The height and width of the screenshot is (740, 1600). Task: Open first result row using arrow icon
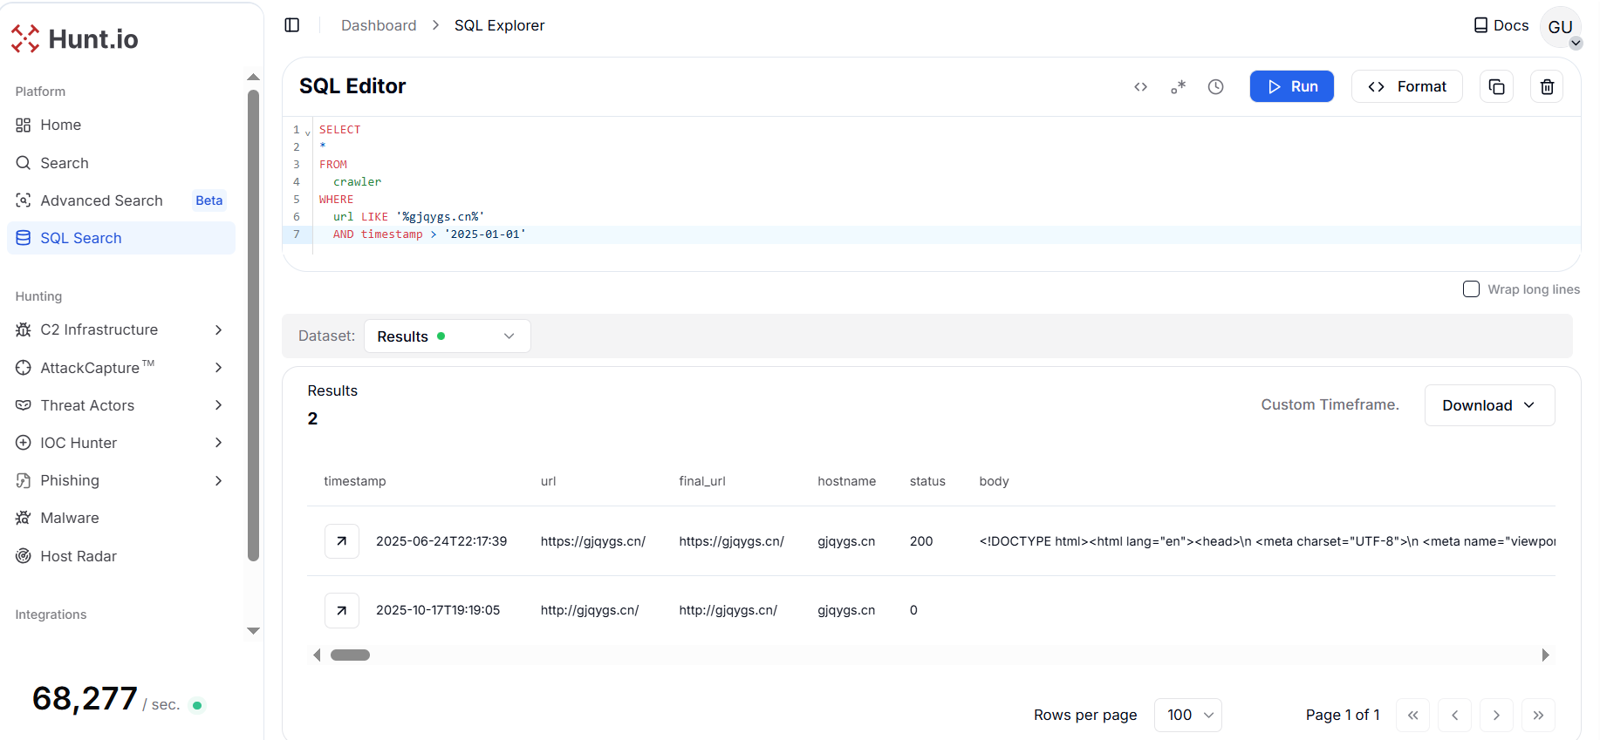coord(342,541)
